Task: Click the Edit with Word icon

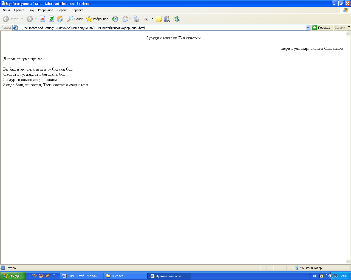Action: [146, 19]
